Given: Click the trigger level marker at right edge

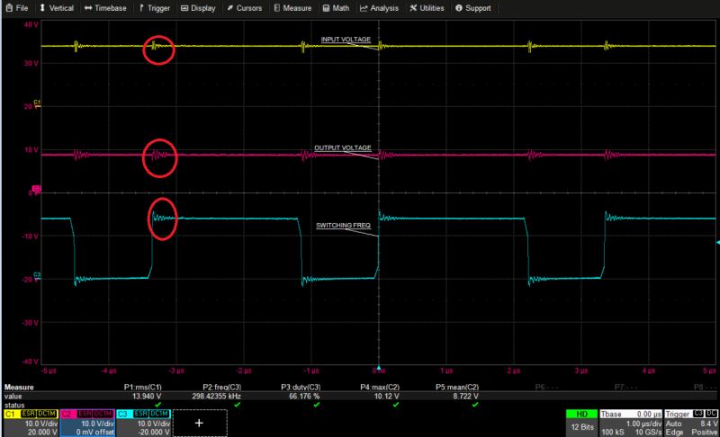Looking at the screenshot, I should [x=717, y=242].
